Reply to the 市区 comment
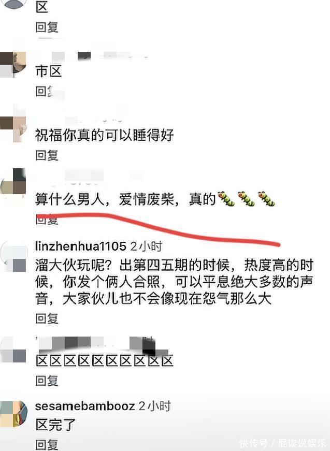This screenshot has height=451, width=330. pyautogui.click(x=48, y=92)
